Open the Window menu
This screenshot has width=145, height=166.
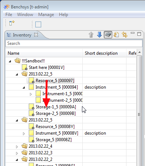25,15
